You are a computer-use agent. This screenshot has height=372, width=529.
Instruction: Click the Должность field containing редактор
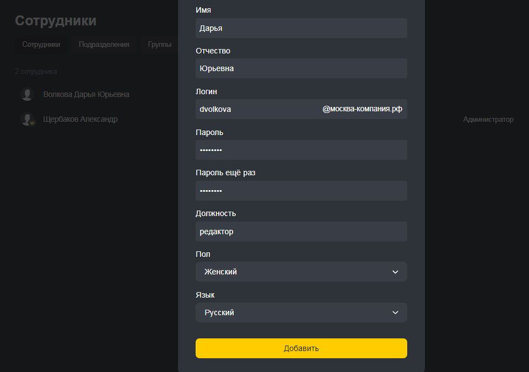click(x=301, y=231)
